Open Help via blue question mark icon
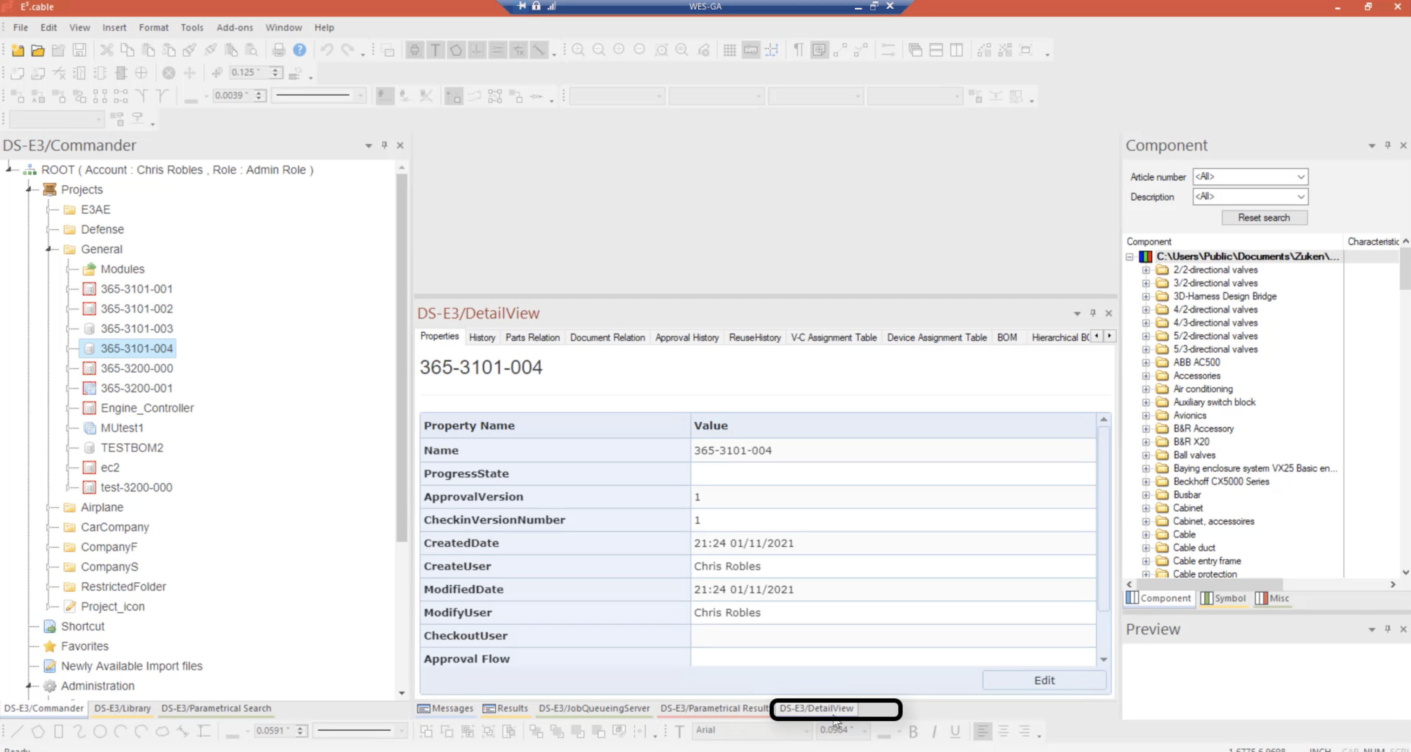Image resolution: width=1411 pixels, height=752 pixels. point(300,50)
